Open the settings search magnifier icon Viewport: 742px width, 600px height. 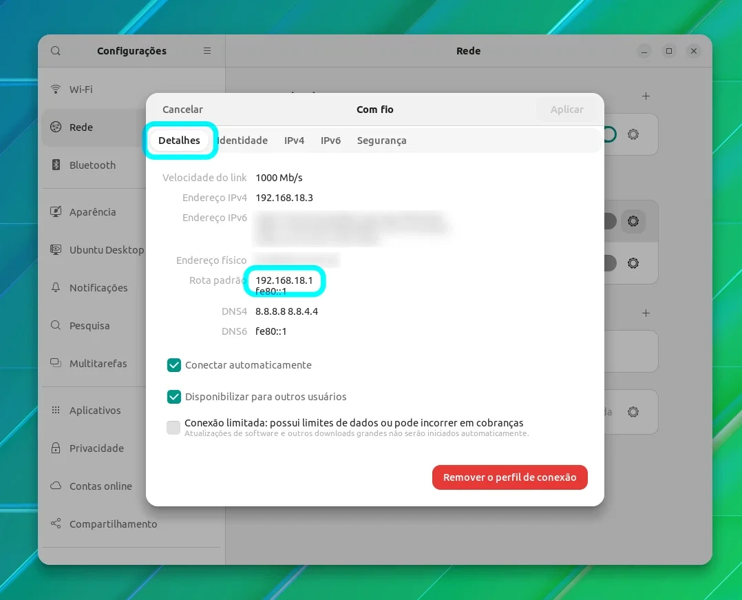(x=55, y=51)
